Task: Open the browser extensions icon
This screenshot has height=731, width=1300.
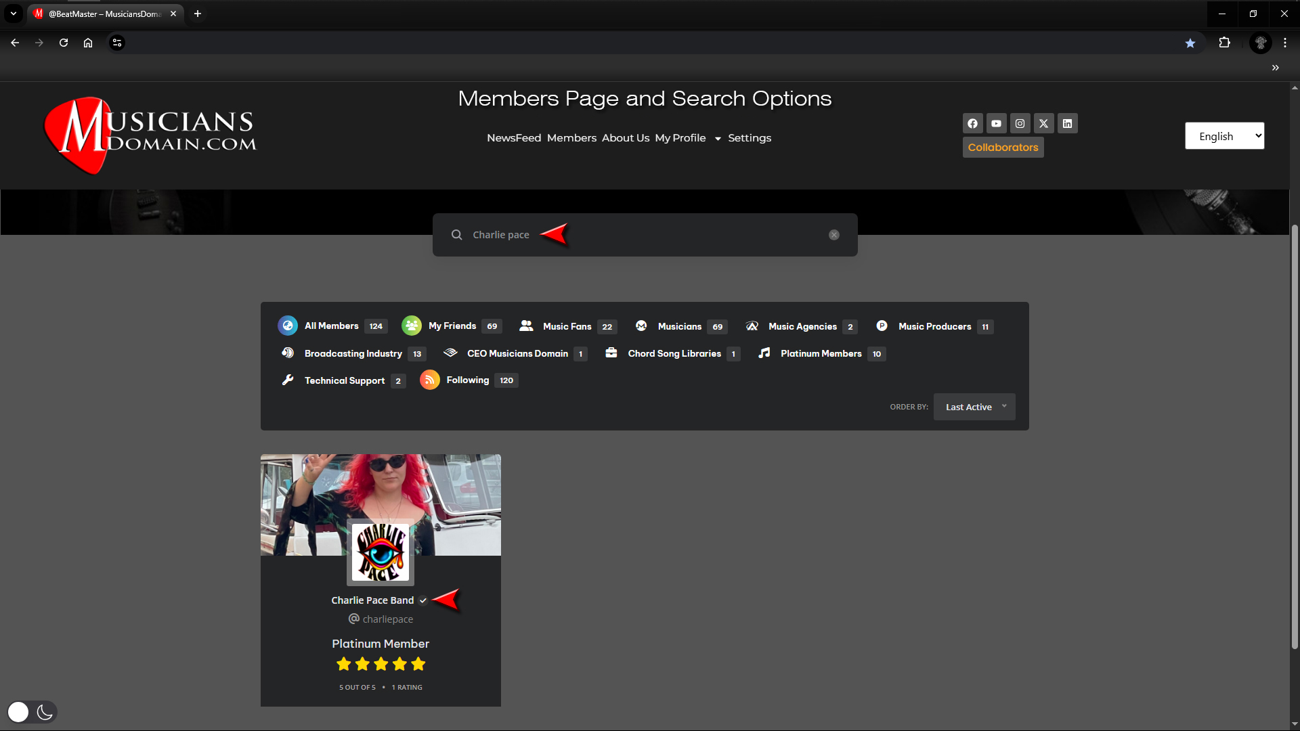Action: tap(1224, 43)
